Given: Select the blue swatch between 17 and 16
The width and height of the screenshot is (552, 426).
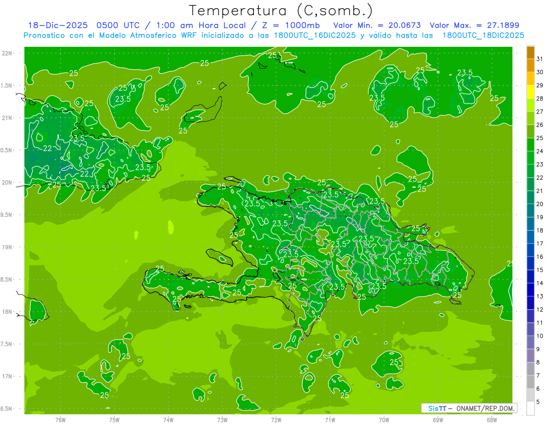Looking at the screenshot, I should 530,250.
